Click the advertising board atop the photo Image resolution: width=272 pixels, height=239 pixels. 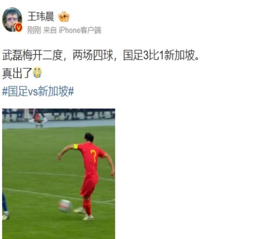coord(59,115)
